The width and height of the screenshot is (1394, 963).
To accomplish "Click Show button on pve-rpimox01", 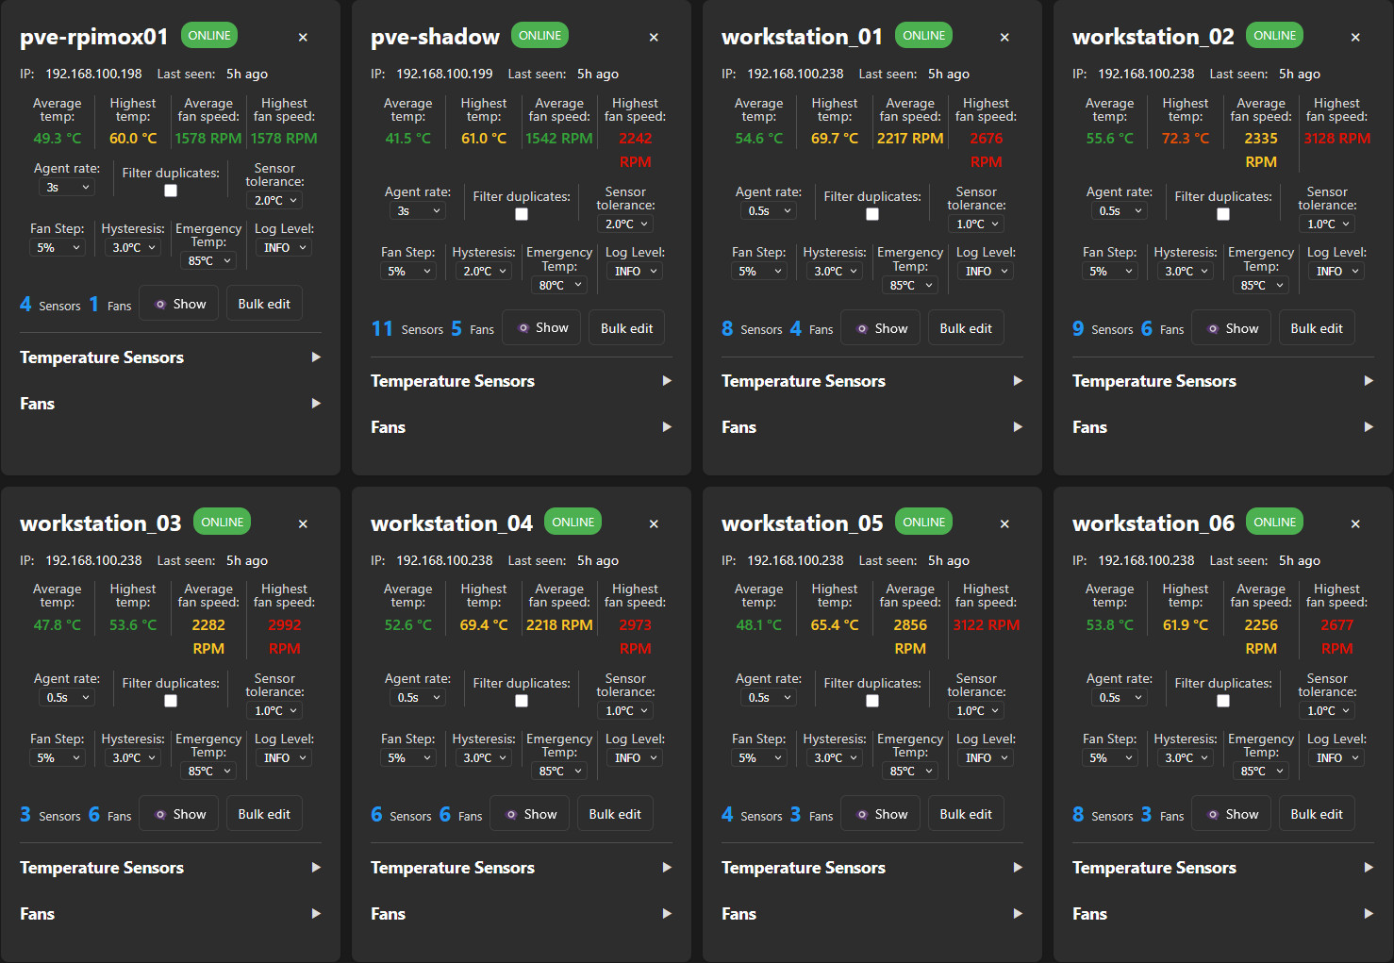I will click(179, 304).
